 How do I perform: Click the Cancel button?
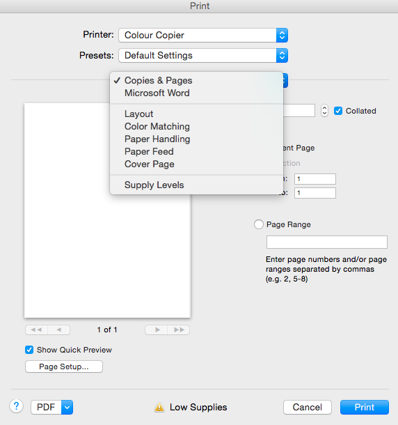coord(308,407)
